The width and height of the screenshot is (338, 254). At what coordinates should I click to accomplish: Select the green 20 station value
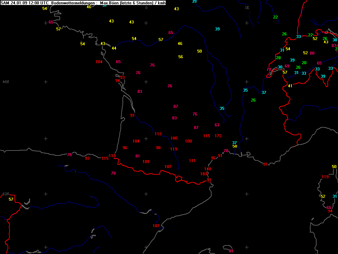(x=304, y=63)
